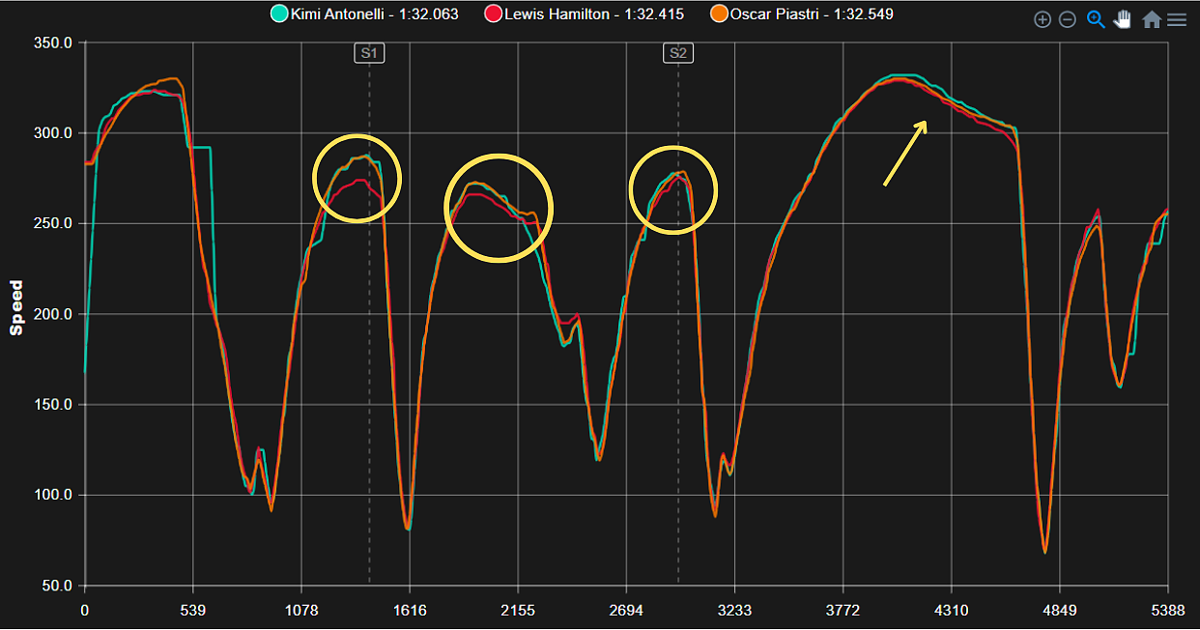Click the 1616 x-axis label
This screenshot has height=630, width=1200.
point(410,611)
